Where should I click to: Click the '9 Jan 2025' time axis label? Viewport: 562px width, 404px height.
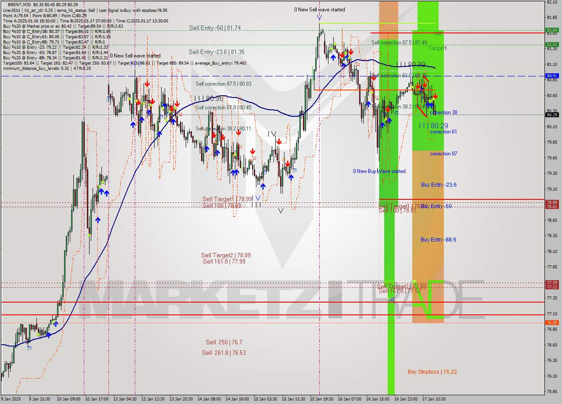tap(11, 399)
